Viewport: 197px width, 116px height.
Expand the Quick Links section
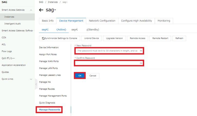pyautogui.click(x=31, y=79)
